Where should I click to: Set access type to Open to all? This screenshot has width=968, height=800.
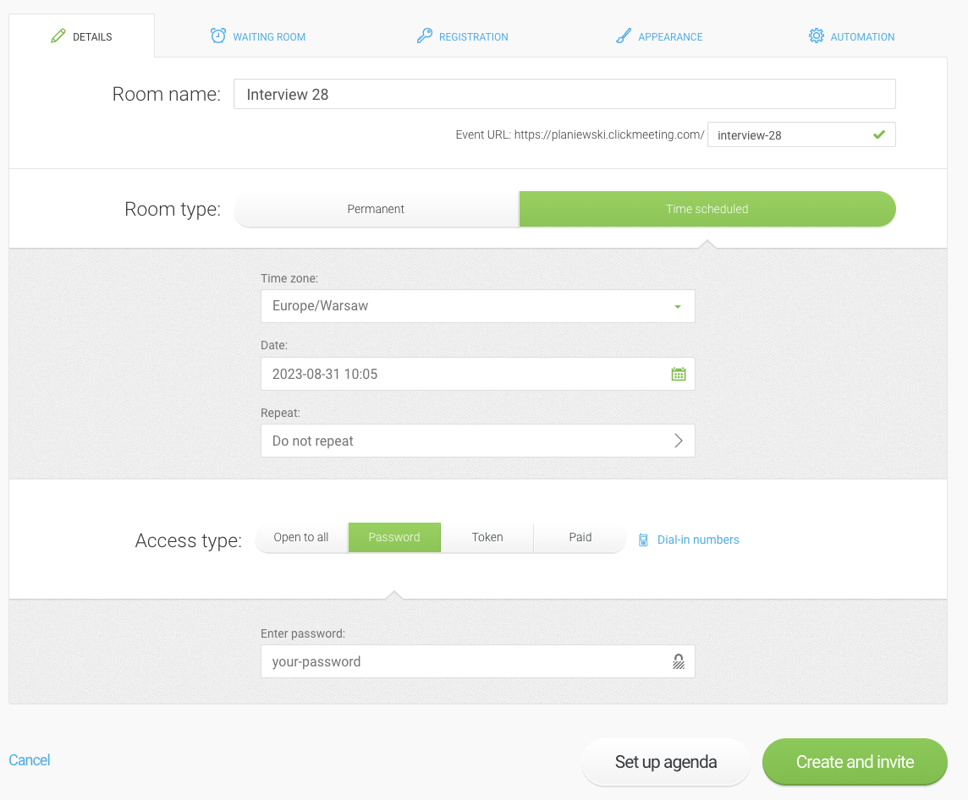pyautogui.click(x=301, y=537)
